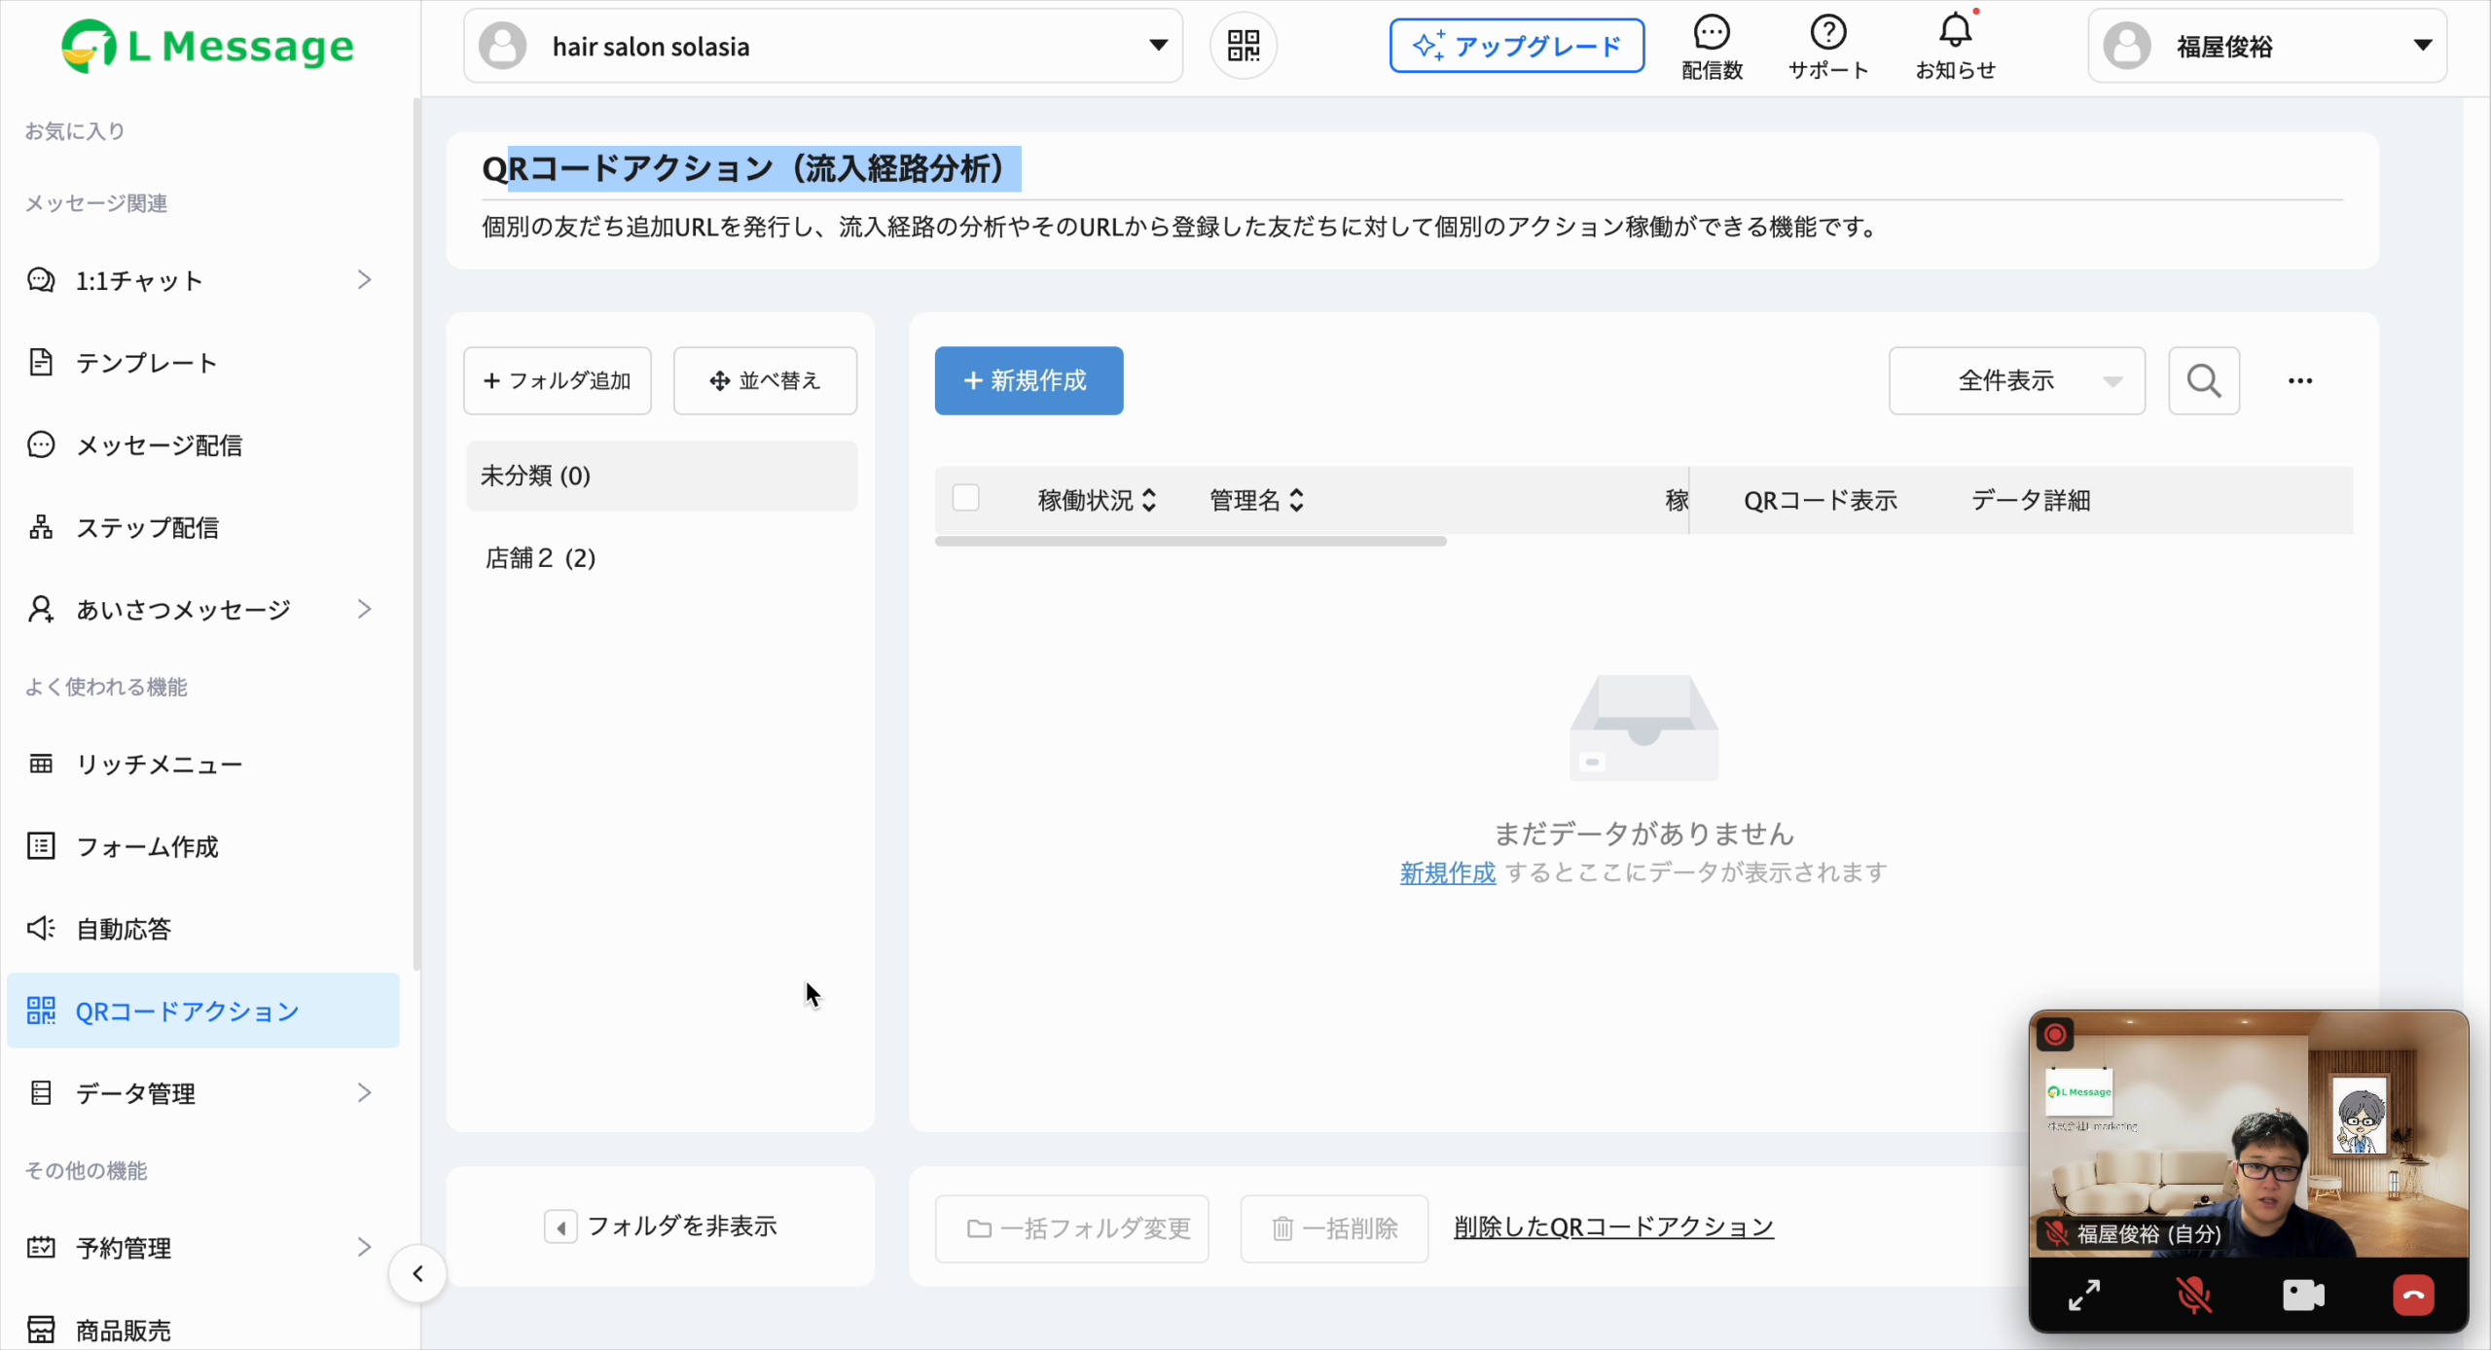The width and height of the screenshot is (2491, 1350).
Task: Click 一括フォルダ変更 button
Action: pos(1071,1228)
